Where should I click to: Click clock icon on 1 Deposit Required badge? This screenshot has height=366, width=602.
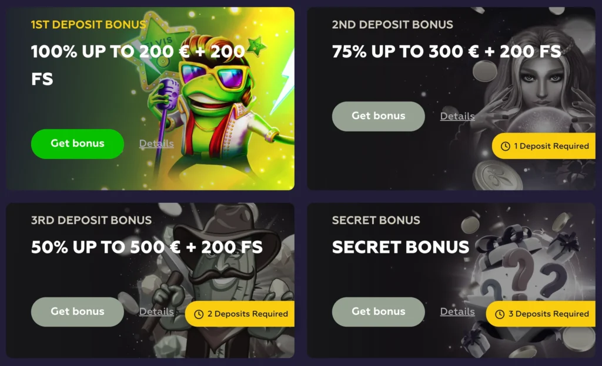click(x=505, y=146)
